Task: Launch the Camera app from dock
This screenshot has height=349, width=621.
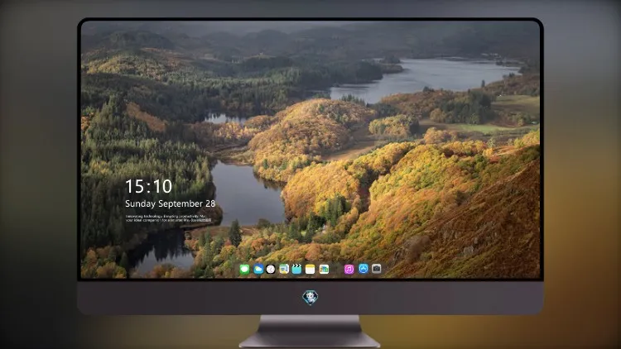Action: click(377, 269)
